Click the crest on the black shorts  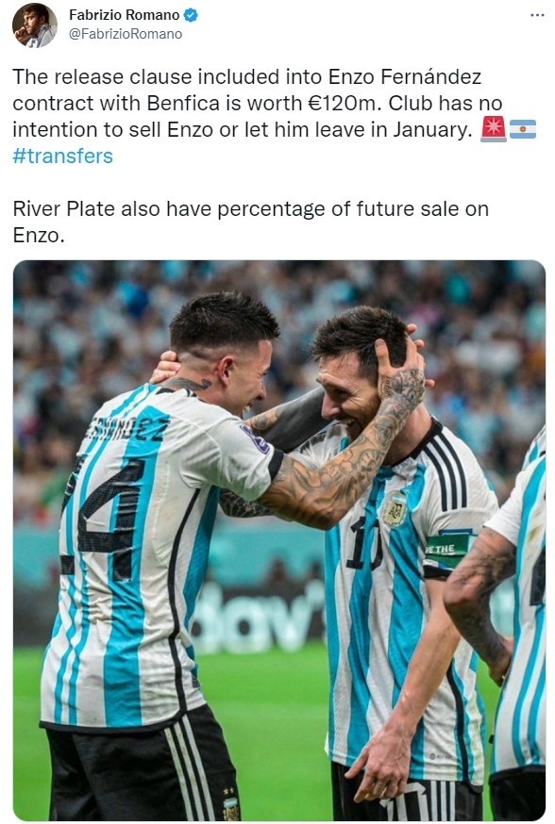(x=230, y=807)
